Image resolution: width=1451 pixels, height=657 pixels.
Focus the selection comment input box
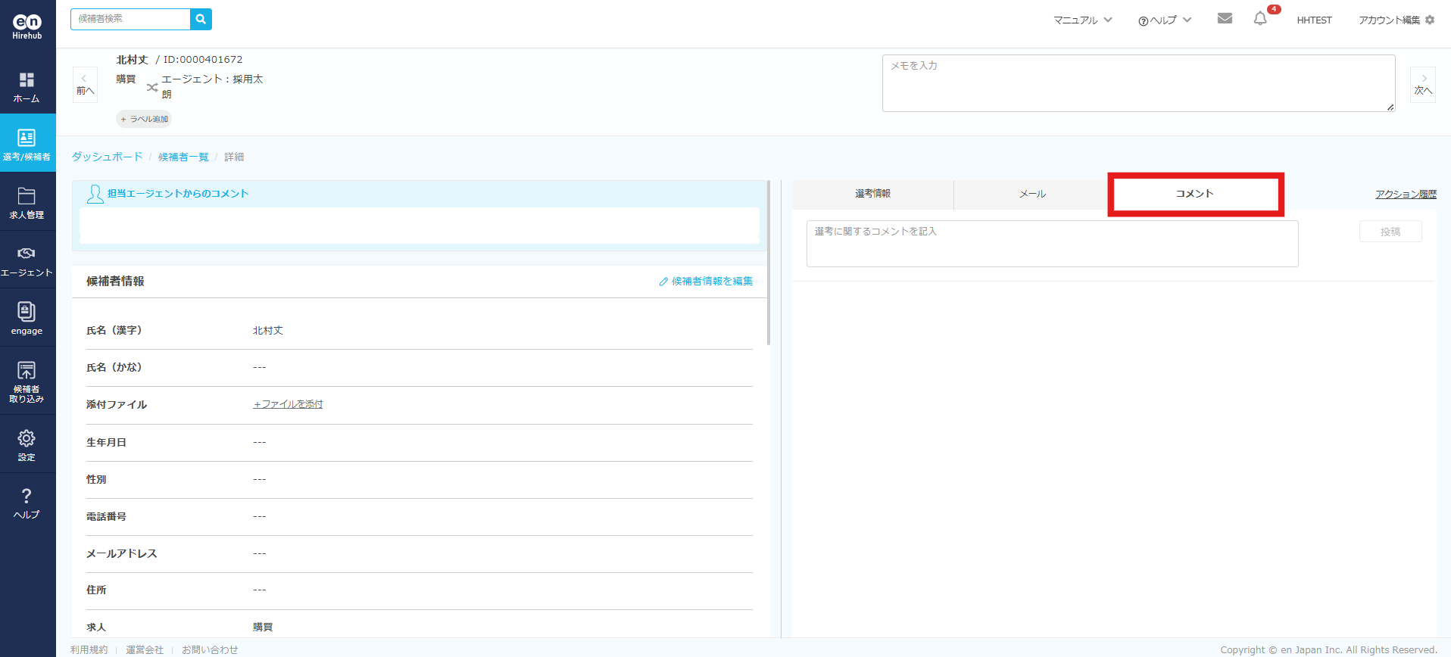tap(1051, 244)
